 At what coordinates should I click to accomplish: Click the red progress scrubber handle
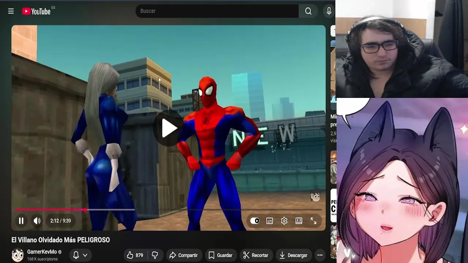tap(85, 210)
